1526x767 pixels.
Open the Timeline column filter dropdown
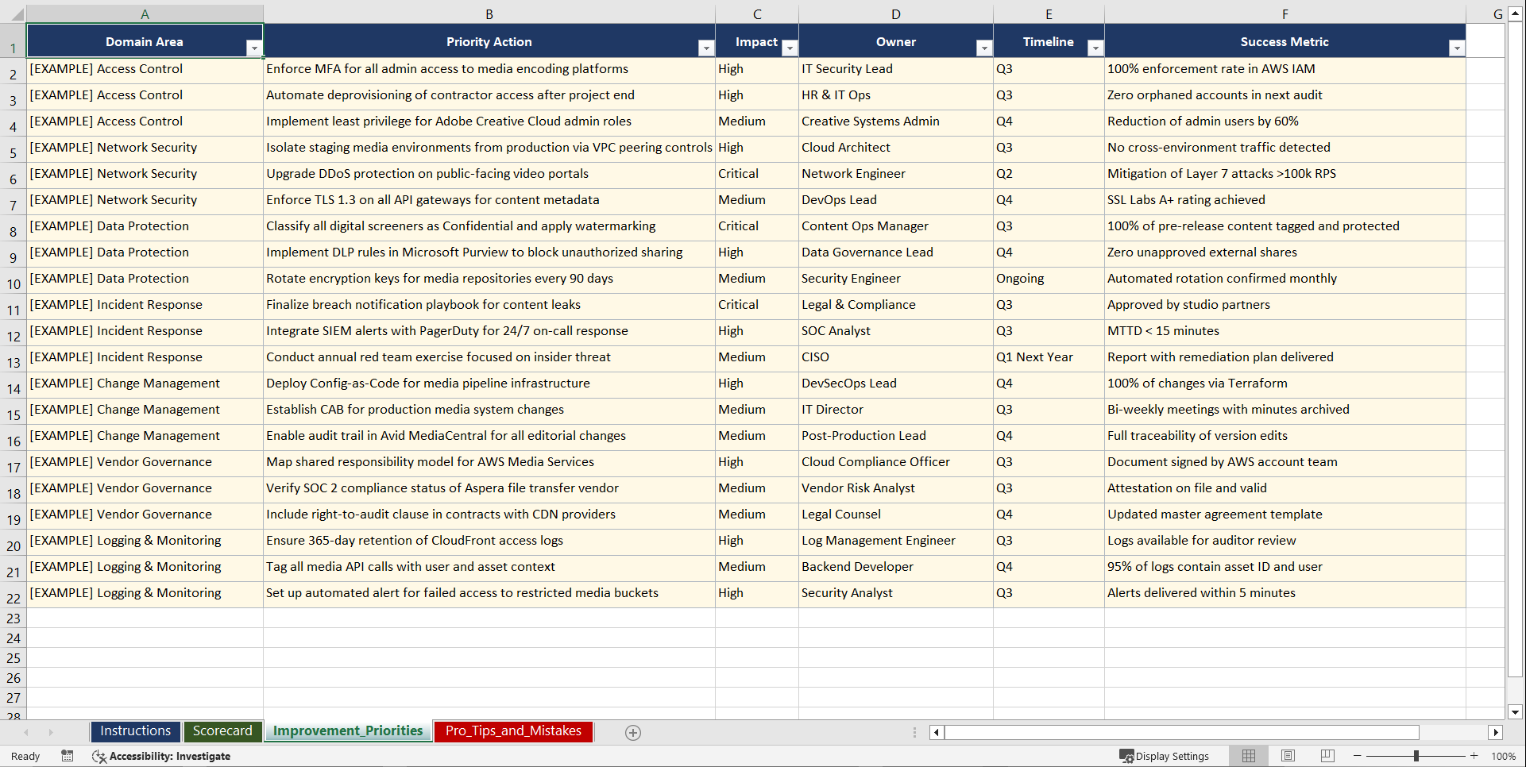(1095, 48)
